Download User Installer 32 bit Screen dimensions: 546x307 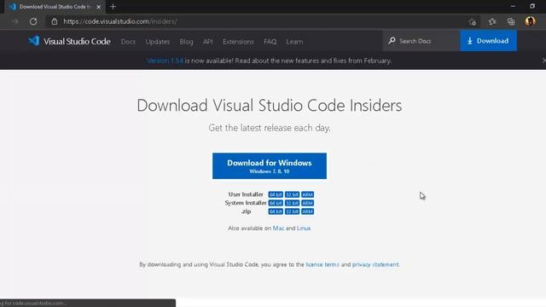coord(292,194)
